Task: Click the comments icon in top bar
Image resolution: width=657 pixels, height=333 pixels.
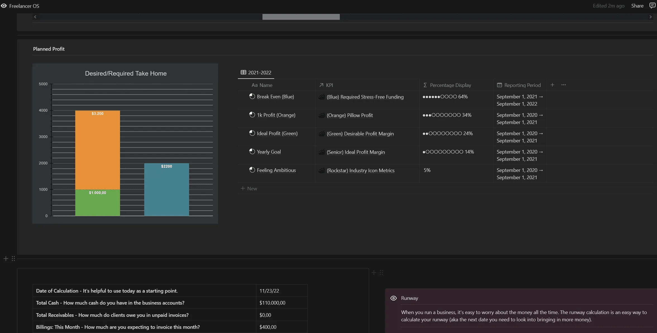Action: coord(652,6)
